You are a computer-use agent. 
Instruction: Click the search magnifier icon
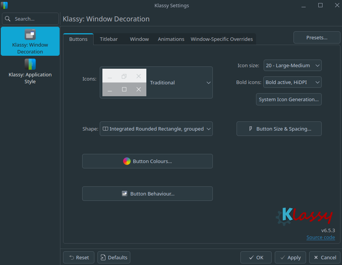[x=8, y=19]
